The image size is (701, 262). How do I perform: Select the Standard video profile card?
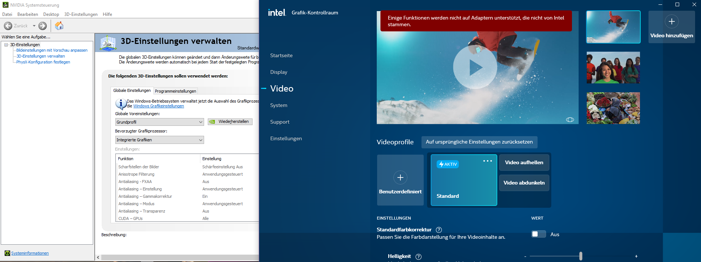[x=464, y=180]
